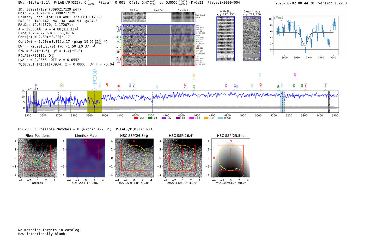Click the LyA z = 2.2356 value
The image size is (365, 248).
[x=32, y=60]
